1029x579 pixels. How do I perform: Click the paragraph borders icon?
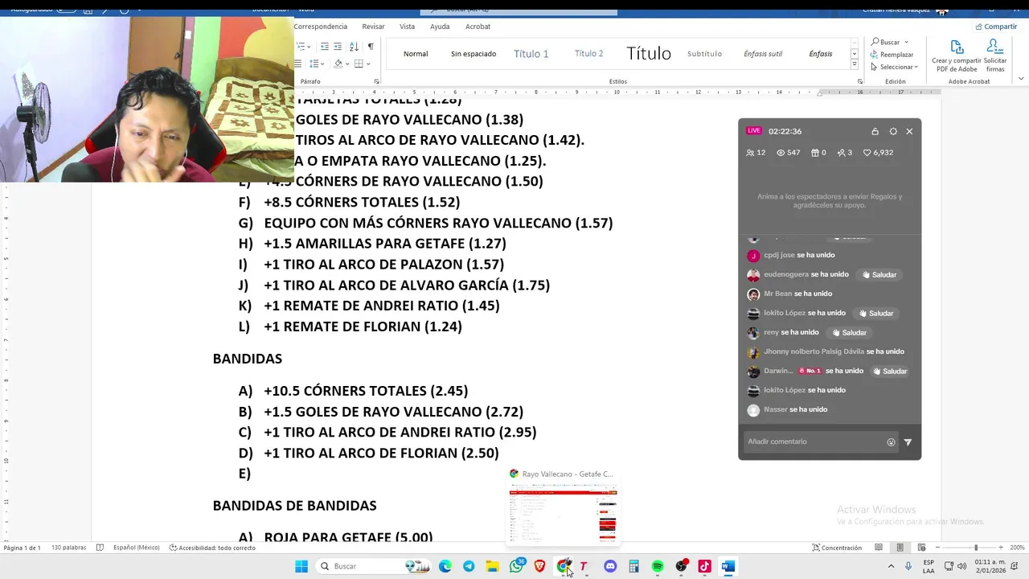pyautogui.click(x=359, y=64)
